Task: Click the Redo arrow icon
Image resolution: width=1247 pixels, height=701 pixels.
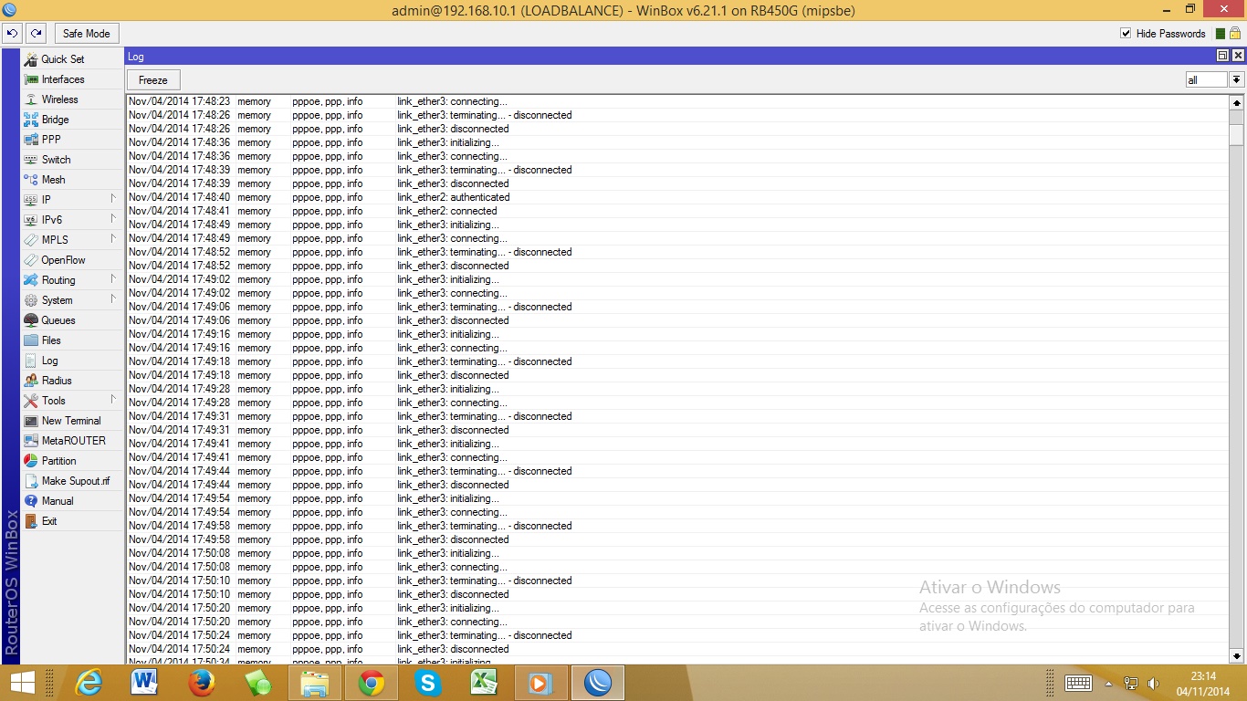Action: (x=36, y=34)
